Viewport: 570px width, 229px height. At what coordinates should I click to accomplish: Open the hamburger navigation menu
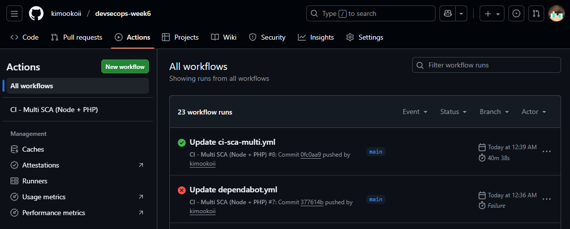click(14, 14)
